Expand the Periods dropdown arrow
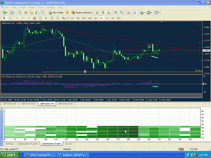This screenshot has height=158, width=211. (x=151, y=12)
